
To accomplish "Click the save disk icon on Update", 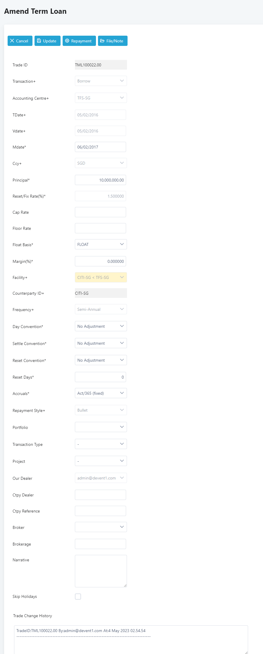I will point(39,41).
